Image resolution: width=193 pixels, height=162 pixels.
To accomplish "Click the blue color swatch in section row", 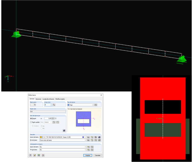I will (x=83, y=137).
